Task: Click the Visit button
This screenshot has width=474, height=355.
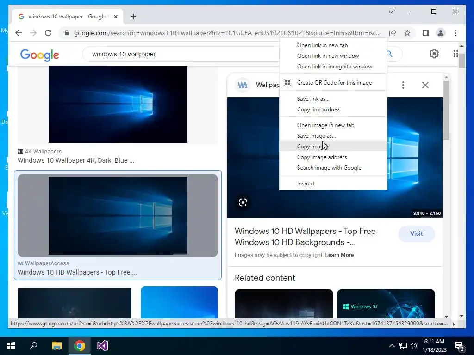Action: pyautogui.click(x=416, y=233)
